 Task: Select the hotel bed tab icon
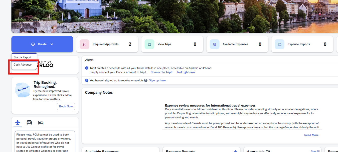pyautogui.click(x=41, y=123)
